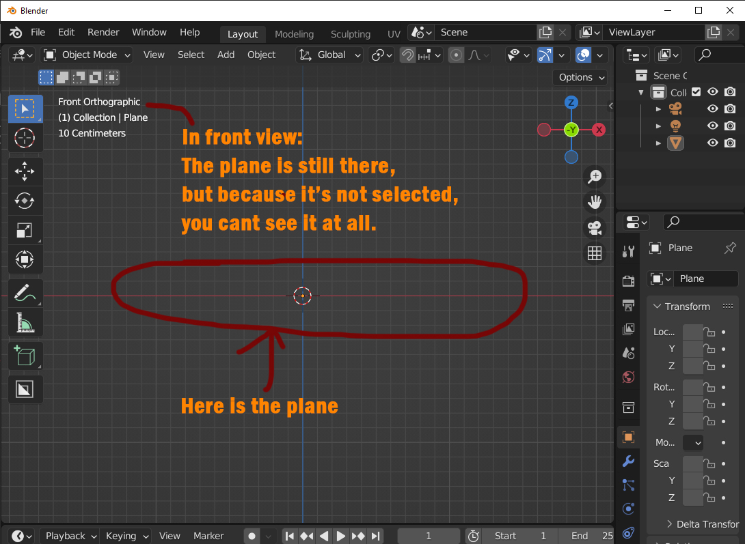Screen dimensions: 745x544
Task: Click the current frame number field
Action: [429, 536]
